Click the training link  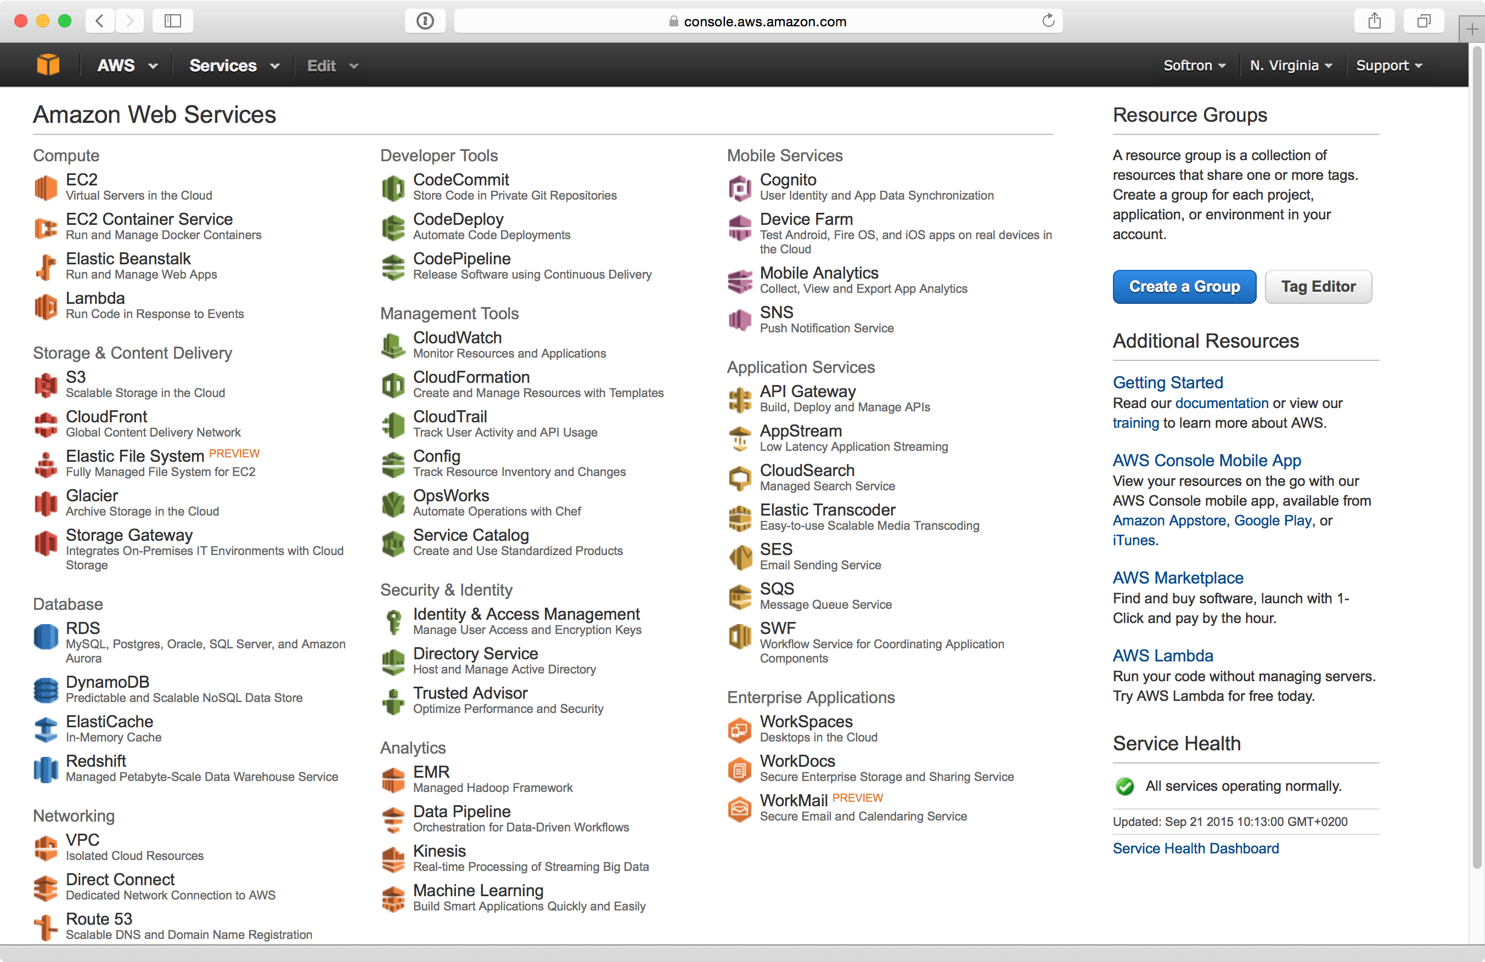1135,423
